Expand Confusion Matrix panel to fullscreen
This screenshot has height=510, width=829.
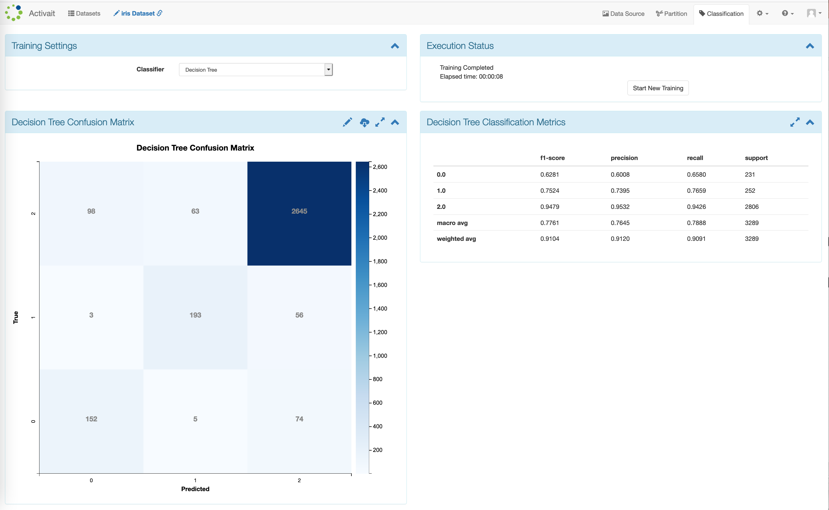pyautogui.click(x=380, y=122)
